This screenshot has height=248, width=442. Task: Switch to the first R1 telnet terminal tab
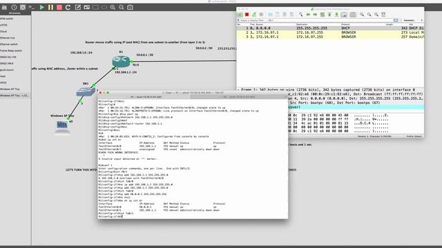pyautogui.click(x=144, y=96)
